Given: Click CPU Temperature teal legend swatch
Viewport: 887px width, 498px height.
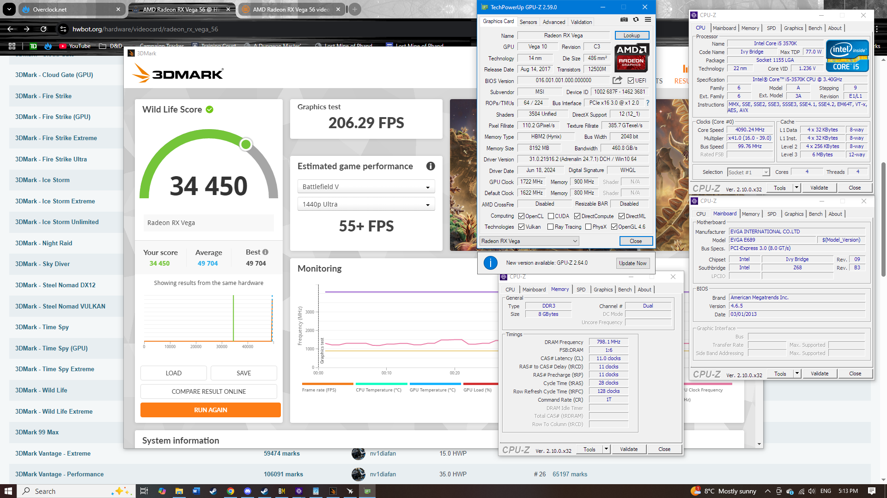Looking at the screenshot, I should pyautogui.click(x=382, y=384).
